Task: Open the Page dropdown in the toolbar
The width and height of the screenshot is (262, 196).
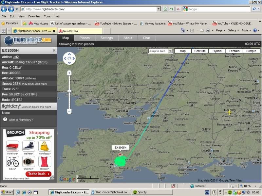Action: pyautogui.click(x=220, y=30)
